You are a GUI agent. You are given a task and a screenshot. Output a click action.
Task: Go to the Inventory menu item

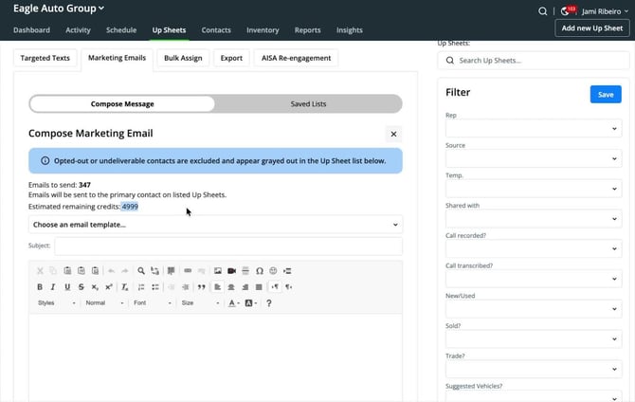coord(263,30)
